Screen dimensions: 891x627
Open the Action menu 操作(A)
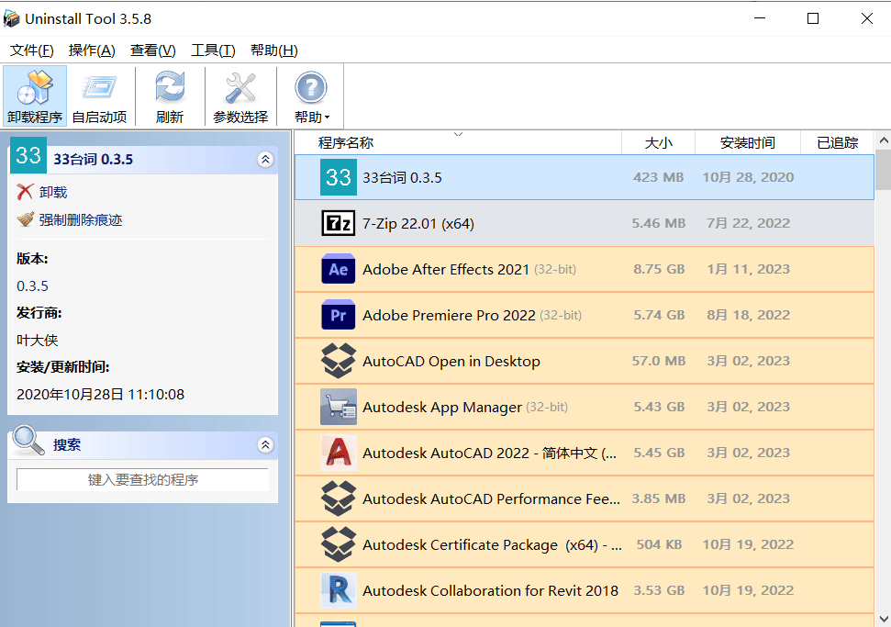coord(92,50)
